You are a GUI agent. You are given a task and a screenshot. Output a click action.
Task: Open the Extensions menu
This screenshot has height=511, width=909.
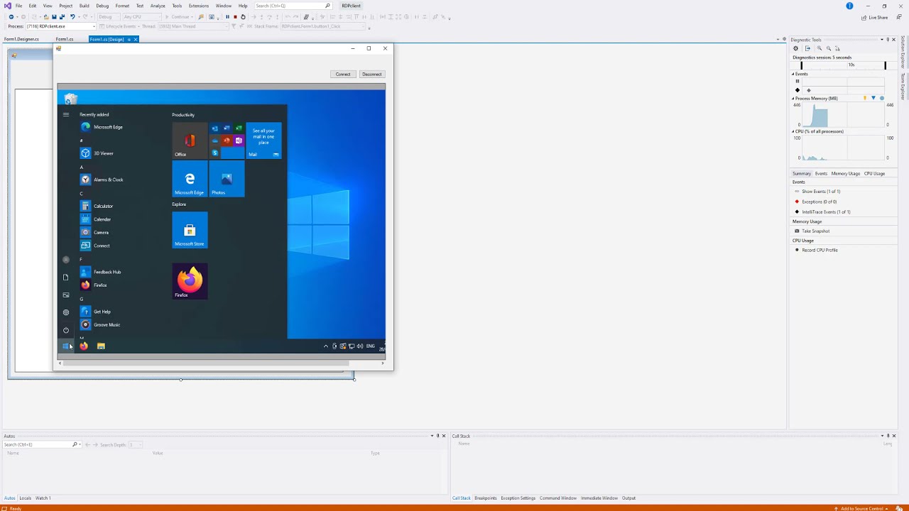pyautogui.click(x=199, y=6)
